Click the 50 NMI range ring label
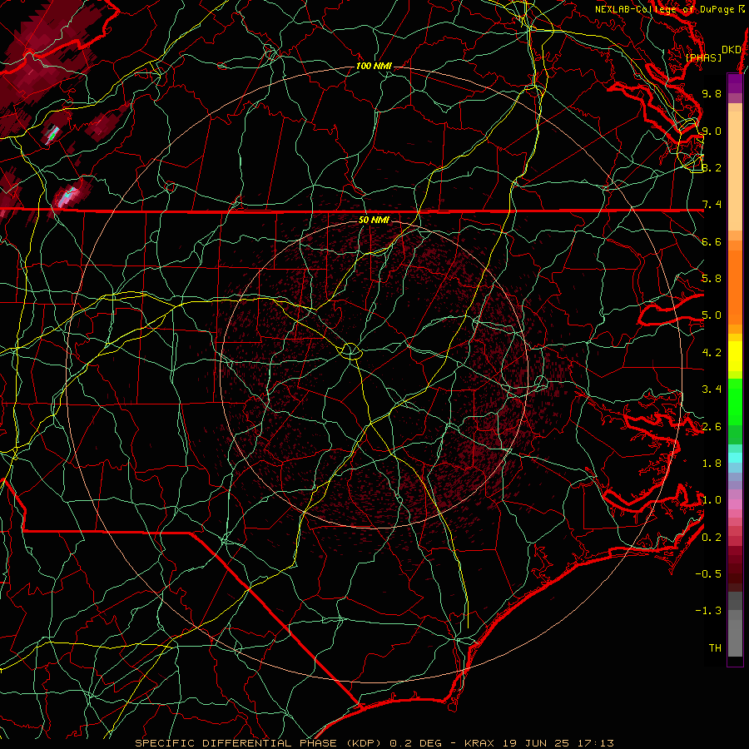Image resolution: width=749 pixels, height=749 pixels. pos(374,220)
